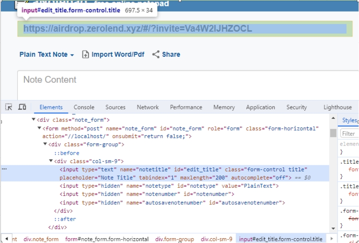Collapse the div class="note_form" node

coord(34,120)
